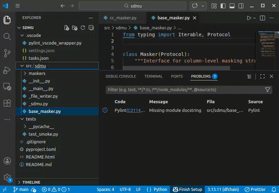Screen dimensions: 279x193
Task: Click the New File icon in Explorer
Action: click(67, 28)
